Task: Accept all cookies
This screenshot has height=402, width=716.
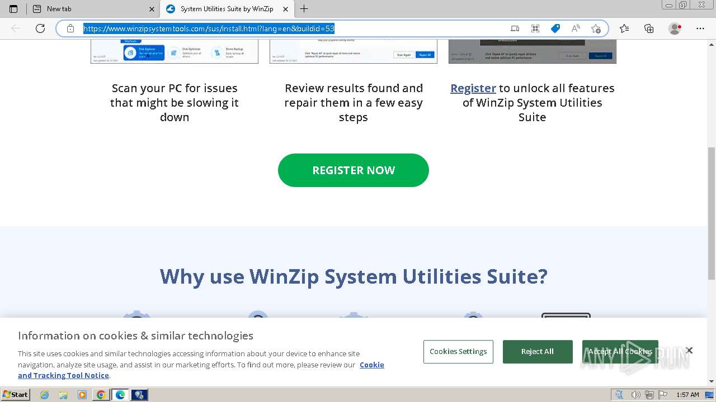Action: point(620,352)
